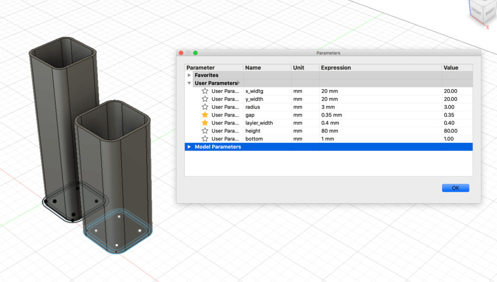Select the gap name cell
The image size is (497, 282).
point(267,115)
